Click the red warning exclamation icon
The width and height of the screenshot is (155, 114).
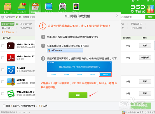point(43,26)
